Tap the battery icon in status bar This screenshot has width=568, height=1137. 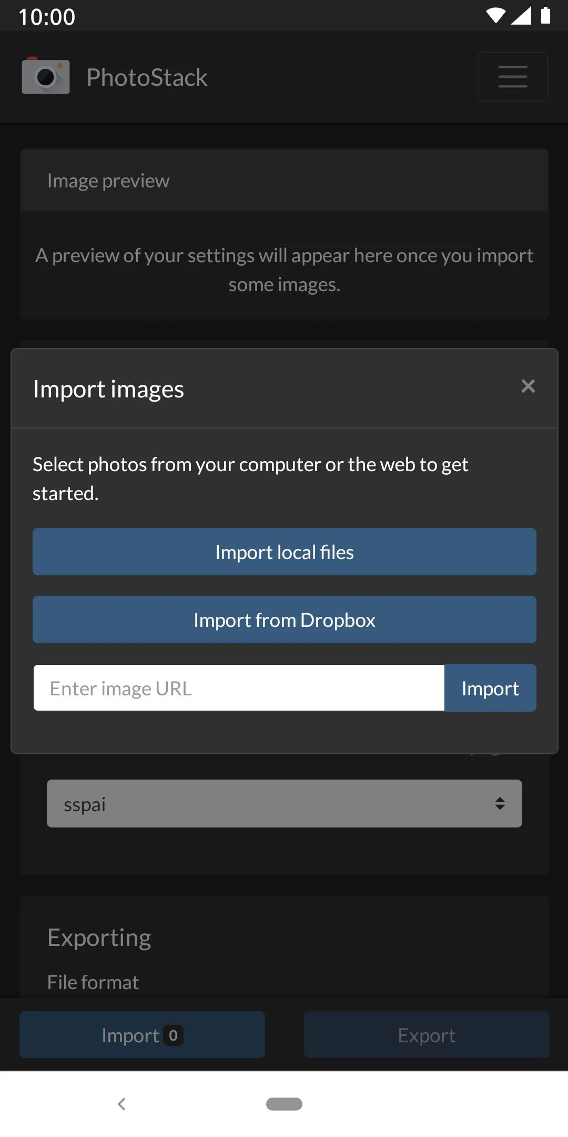point(545,16)
